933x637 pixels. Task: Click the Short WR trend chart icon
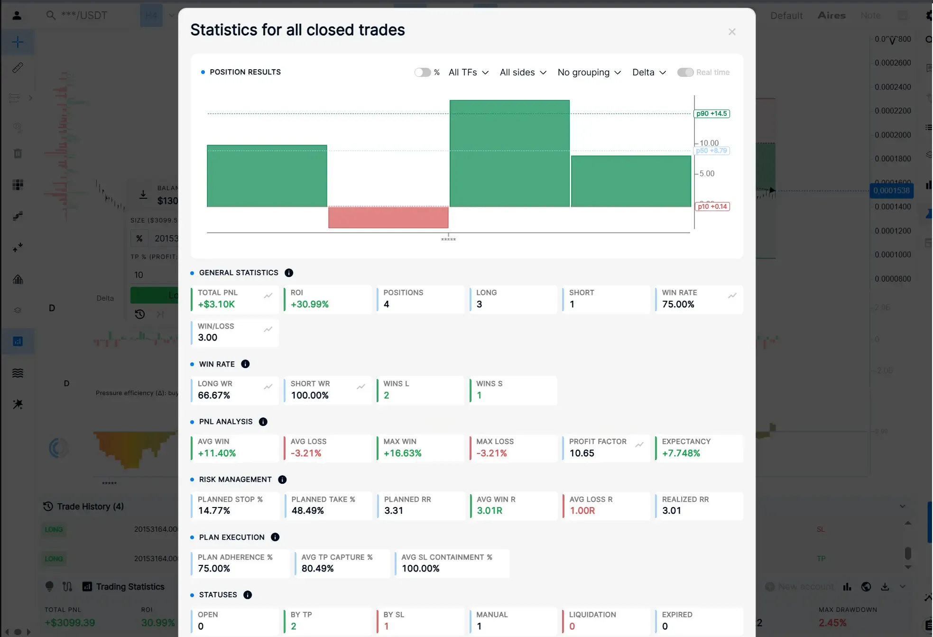[x=361, y=387]
